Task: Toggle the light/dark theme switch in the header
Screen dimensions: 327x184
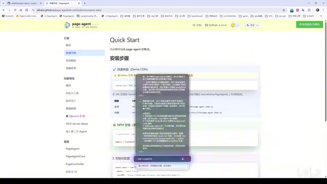Action: coord(235,25)
